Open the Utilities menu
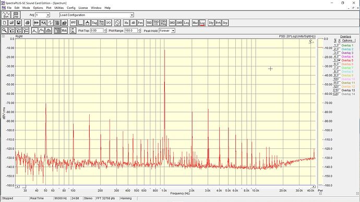The height and width of the screenshot is (202, 360). click(59, 8)
